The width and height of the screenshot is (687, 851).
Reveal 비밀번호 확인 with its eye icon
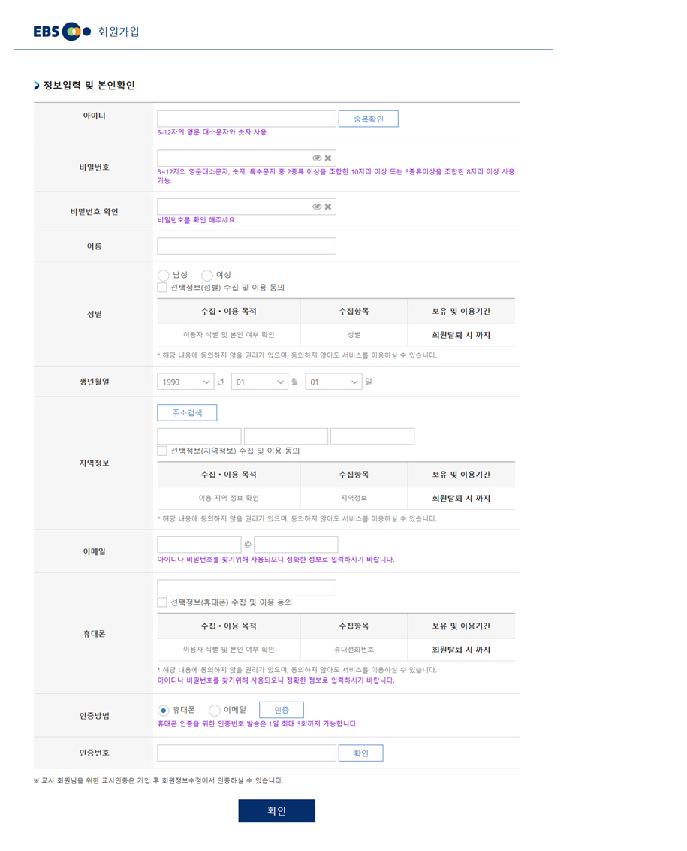(x=318, y=206)
